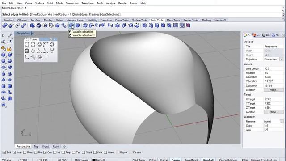
Task: Select the Tube solid tool
Action: pyautogui.click(x=10, y=86)
